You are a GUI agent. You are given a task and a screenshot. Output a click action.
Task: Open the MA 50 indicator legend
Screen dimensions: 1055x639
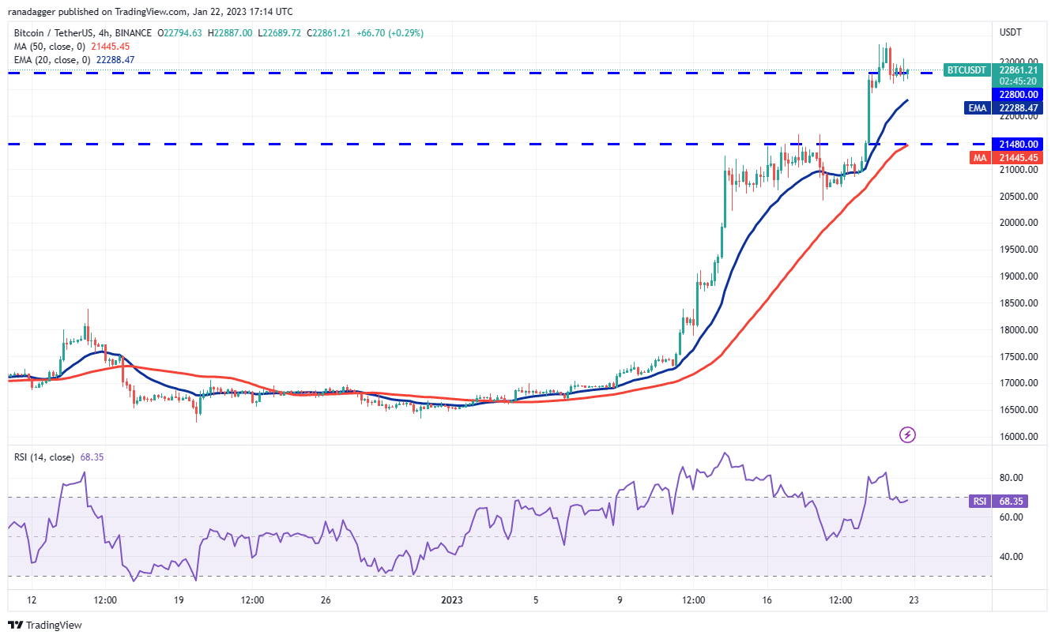pyautogui.click(x=71, y=47)
